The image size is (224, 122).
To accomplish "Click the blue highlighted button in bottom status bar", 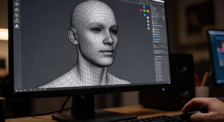I will (x=40, y=89).
